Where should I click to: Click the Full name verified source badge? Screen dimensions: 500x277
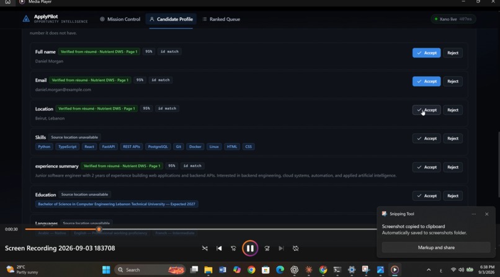pos(99,51)
